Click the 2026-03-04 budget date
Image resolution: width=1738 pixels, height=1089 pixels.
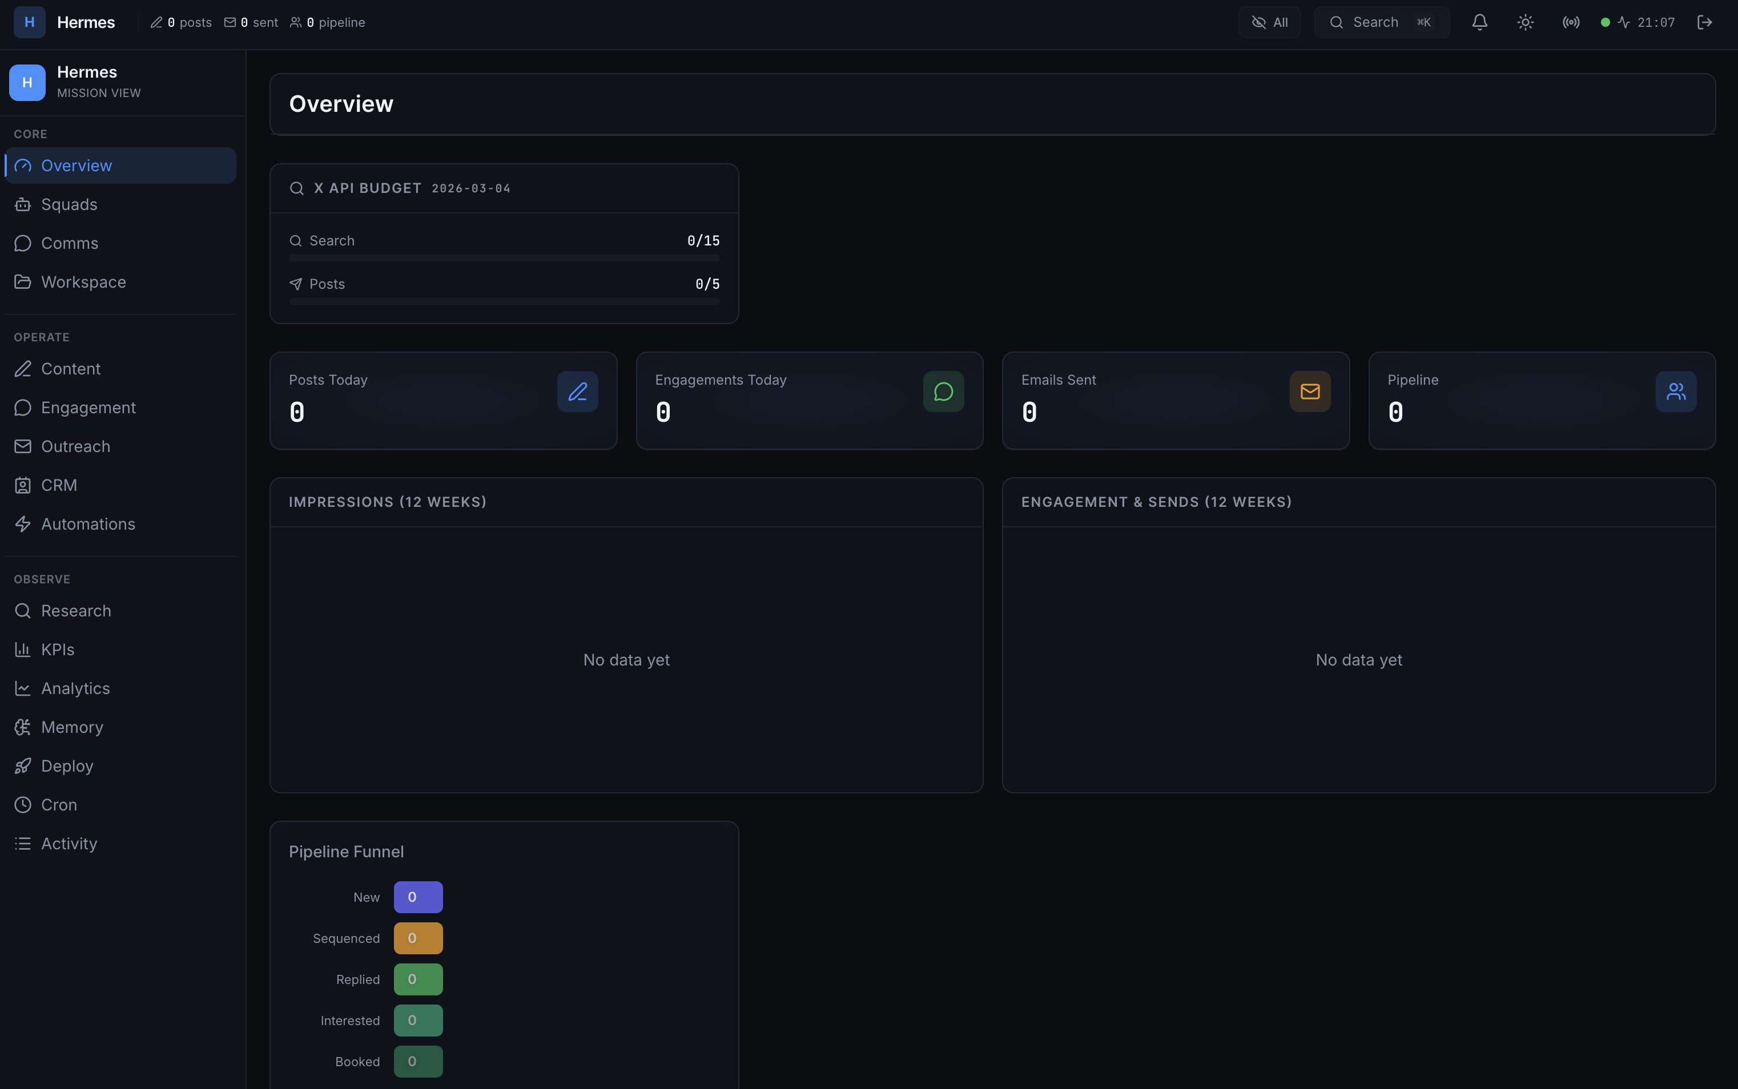[471, 189]
